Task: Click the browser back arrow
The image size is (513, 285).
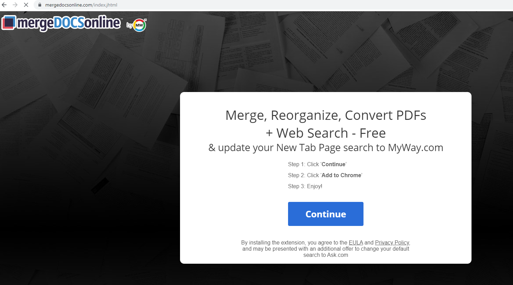Action: point(4,5)
